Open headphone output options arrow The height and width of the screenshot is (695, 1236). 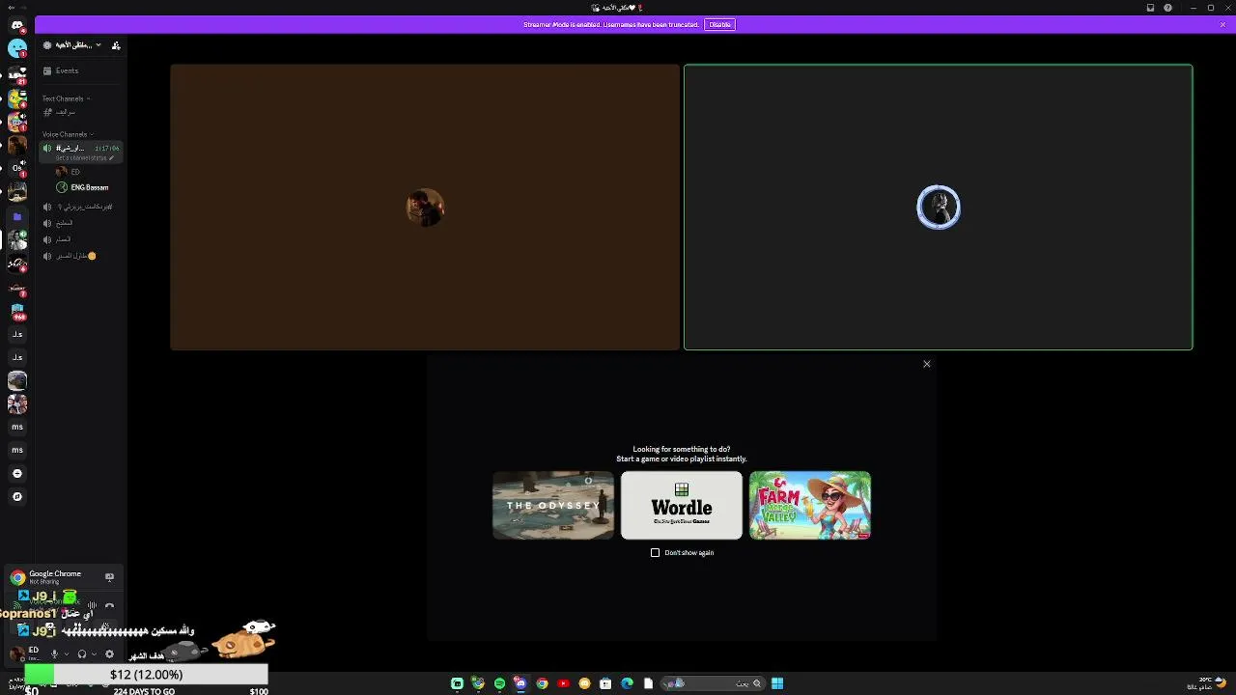point(94,654)
